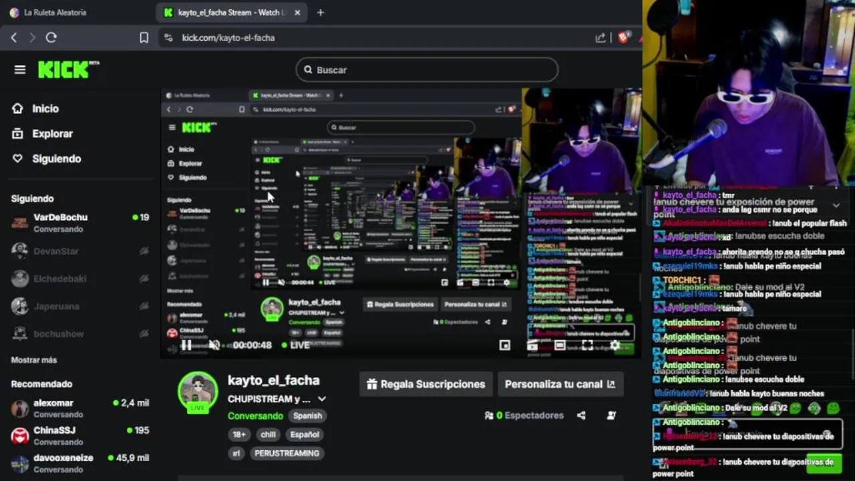
Task: Click the Español tag
Action: click(305, 434)
